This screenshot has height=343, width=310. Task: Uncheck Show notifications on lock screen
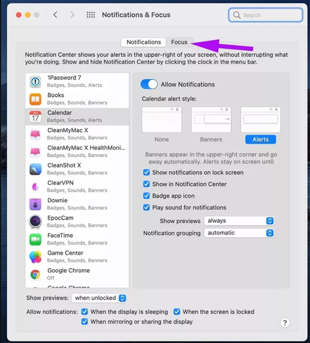pos(147,172)
